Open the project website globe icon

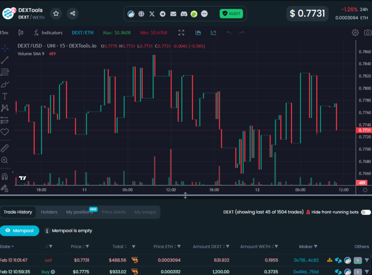tap(141, 14)
